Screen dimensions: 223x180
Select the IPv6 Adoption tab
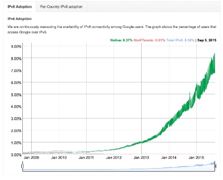pos(20,6)
